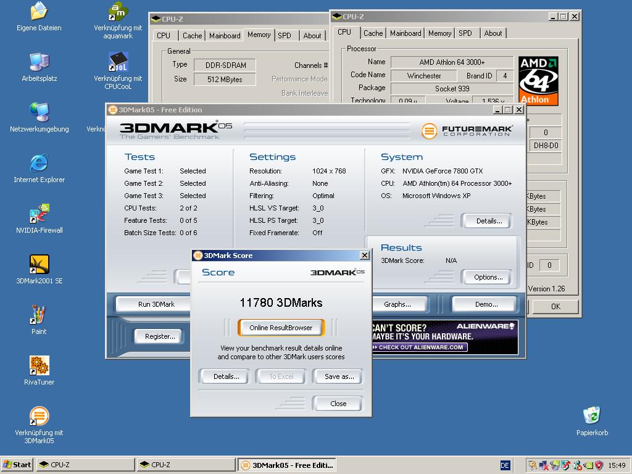632x474 pixels.
Task: Select the Netzwerkumgebung desktop icon
Action: [39, 112]
